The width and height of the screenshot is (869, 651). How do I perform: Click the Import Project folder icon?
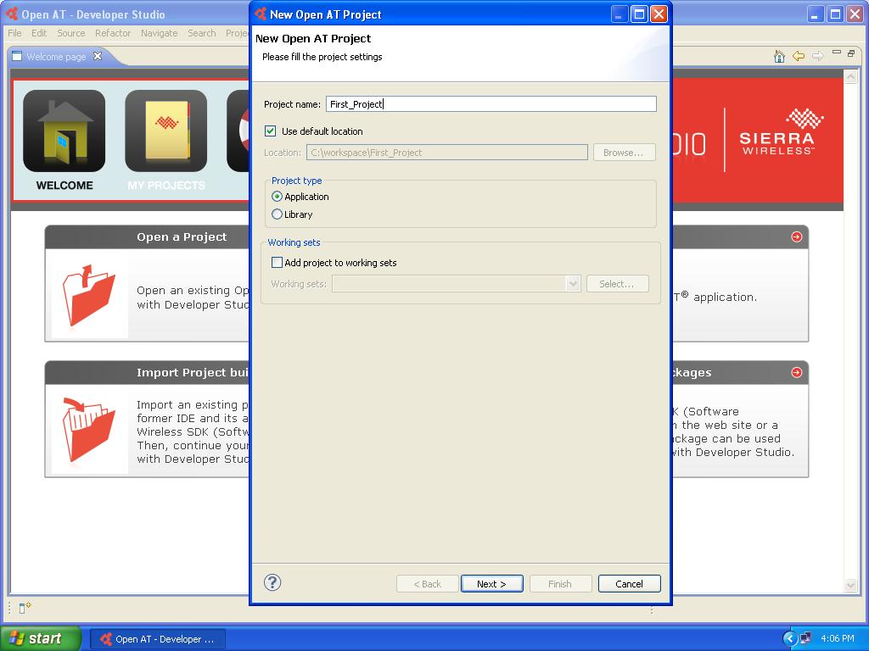pos(88,430)
